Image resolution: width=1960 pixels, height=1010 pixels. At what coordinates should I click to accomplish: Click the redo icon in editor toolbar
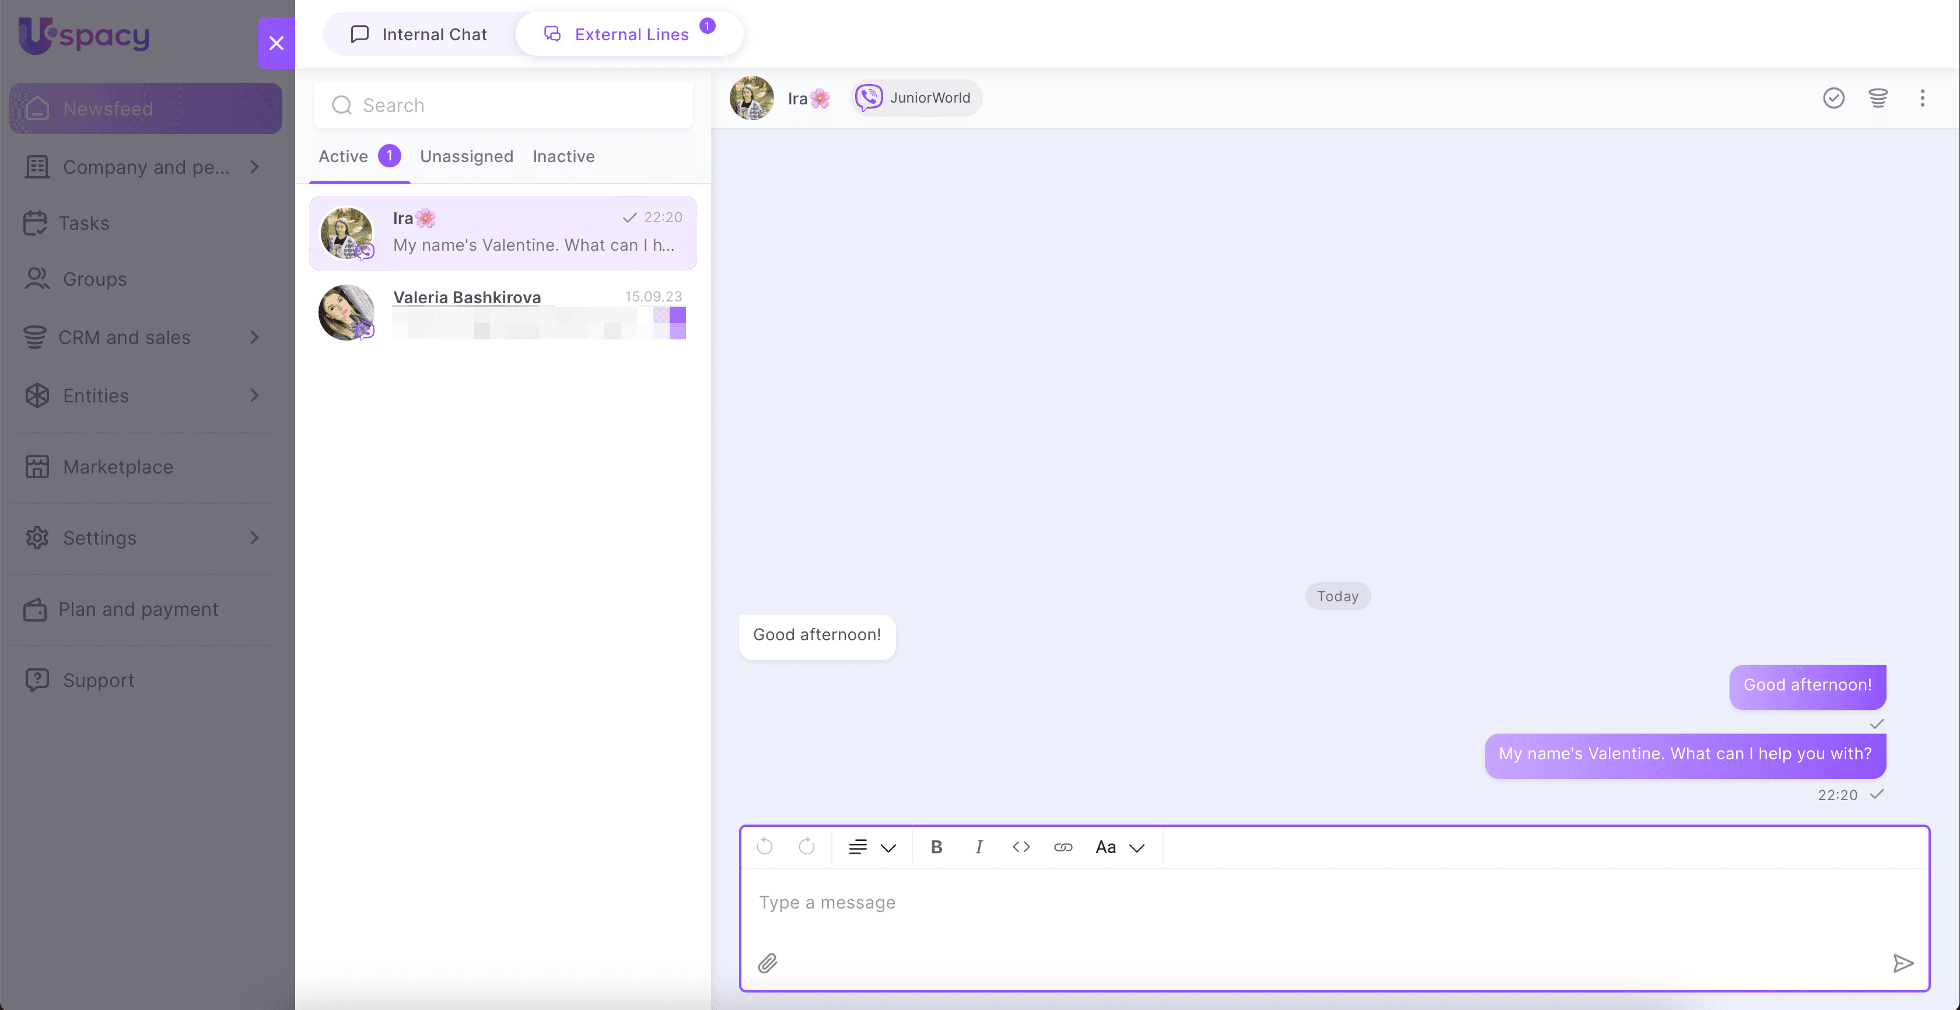click(807, 847)
